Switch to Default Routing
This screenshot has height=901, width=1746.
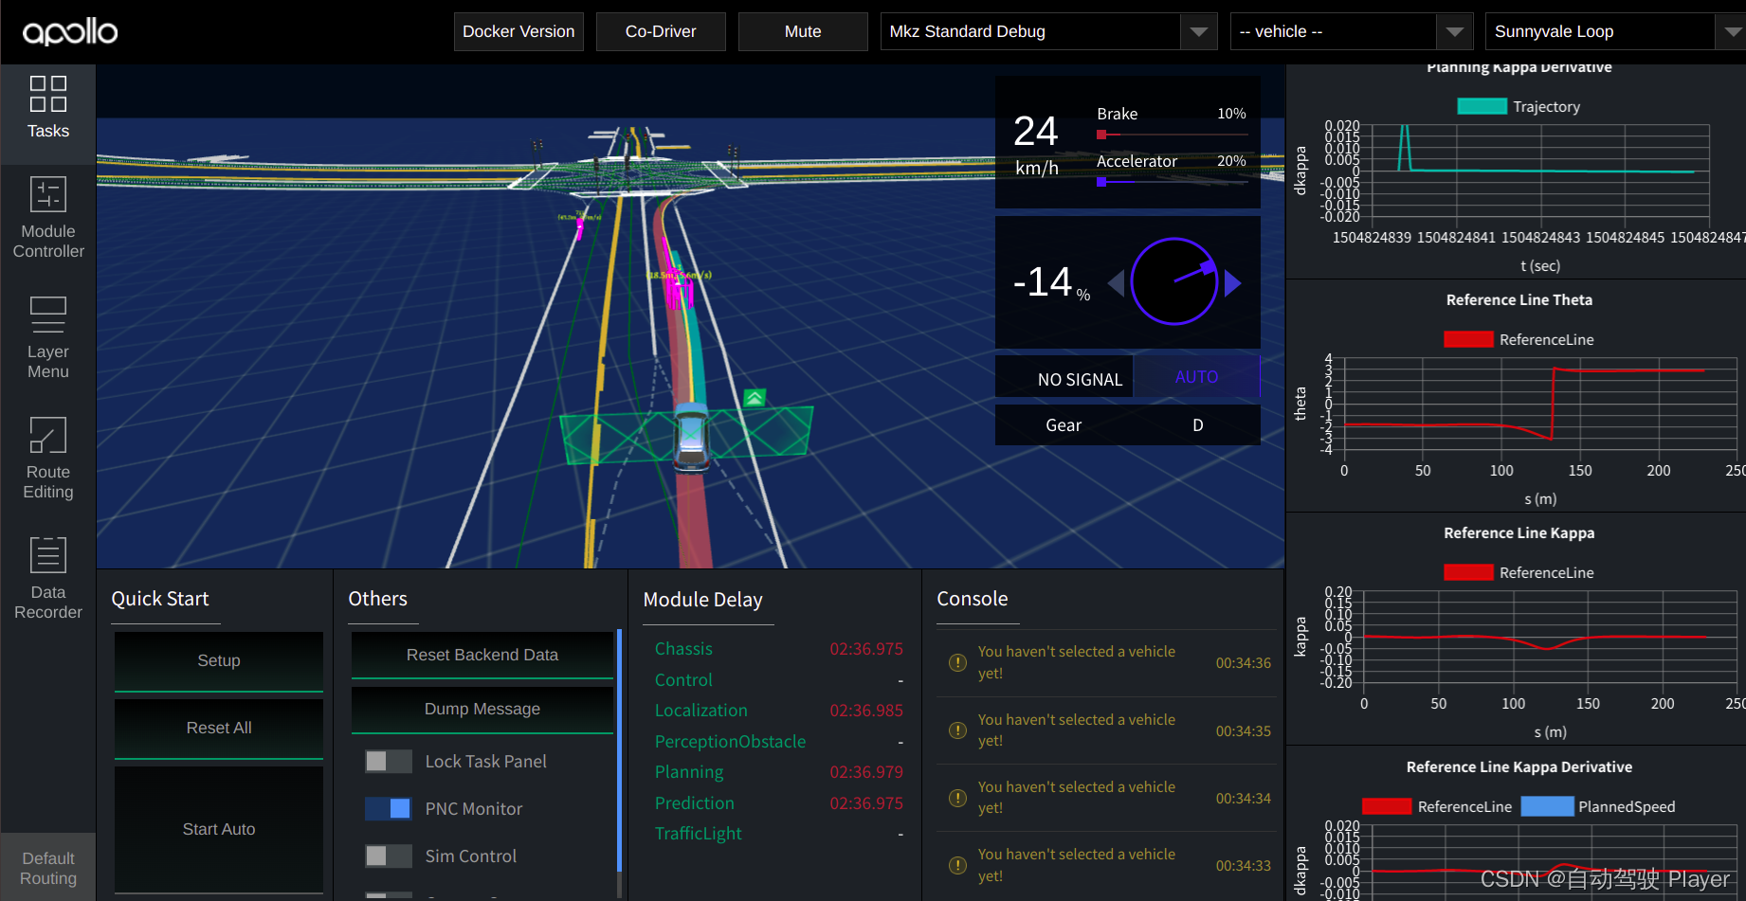point(47,866)
